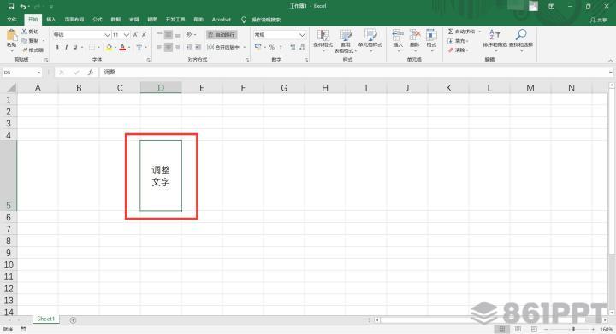Open Conditional Formatting (条件格式)
The height and width of the screenshot is (334, 616).
click(323, 40)
